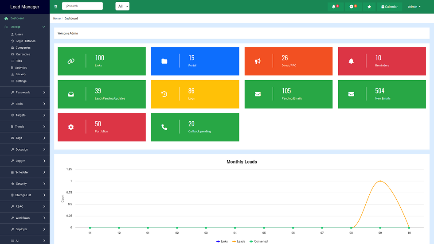
Task: Open the Admin user dropdown
Action: tap(414, 7)
